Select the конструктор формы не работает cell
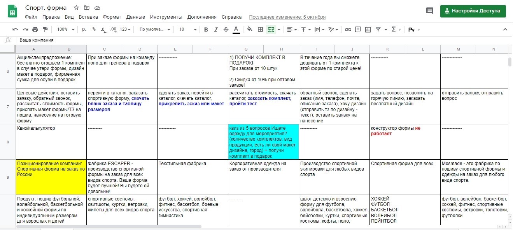The height and width of the screenshot is (230, 513). point(405,142)
